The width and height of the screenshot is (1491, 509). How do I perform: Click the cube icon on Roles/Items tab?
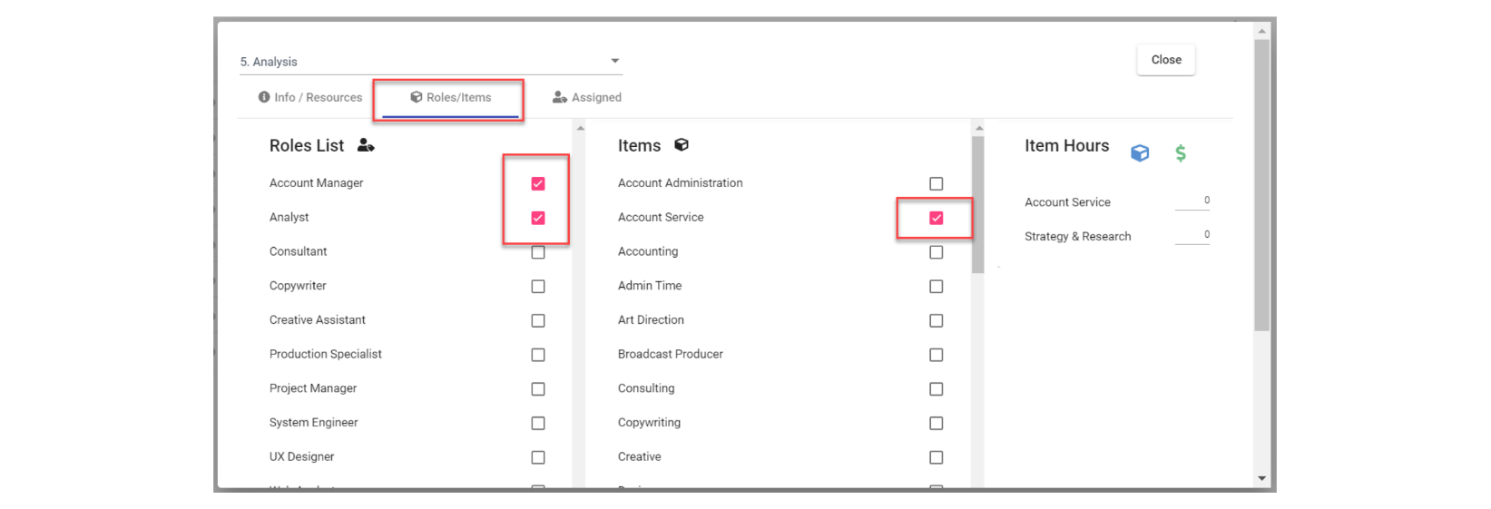pyautogui.click(x=417, y=97)
